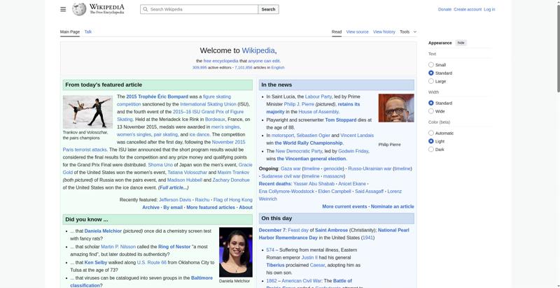Click the Wikipedia globe logo

(x=80, y=9)
